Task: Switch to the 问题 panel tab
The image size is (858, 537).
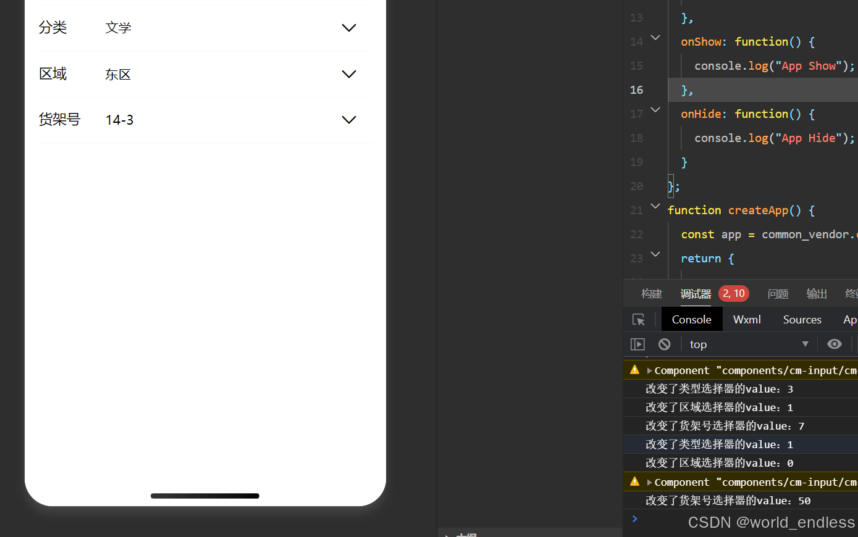Action: coord(778,294)
